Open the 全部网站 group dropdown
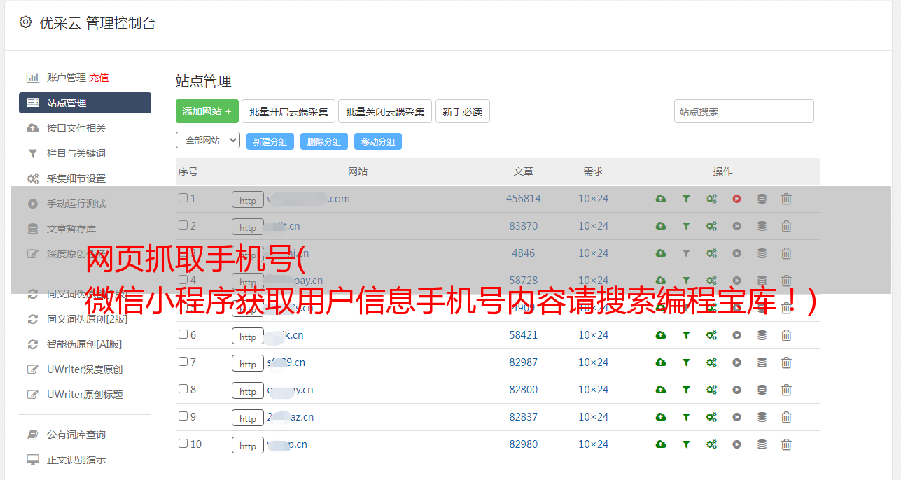The width and height of the screenshot is (901, 480). 208,141
